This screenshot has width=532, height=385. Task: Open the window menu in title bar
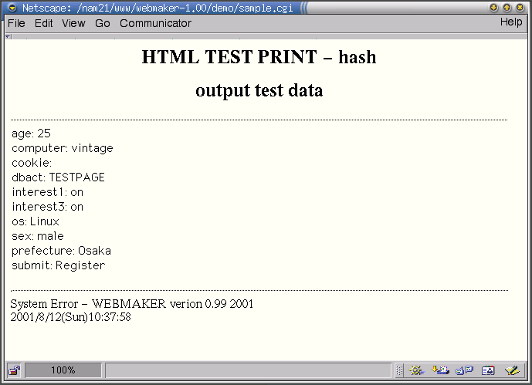pyautogui.click(x=12, y=7)
